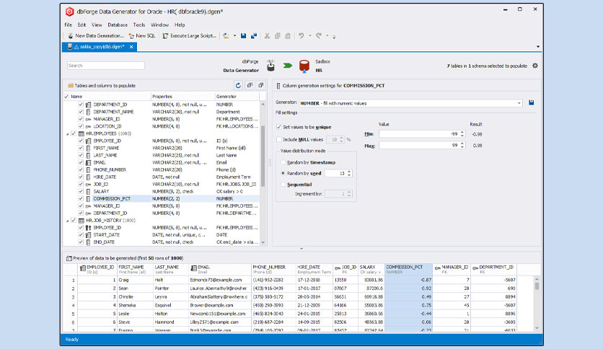Click the Data Generator source icon

point(270,66)
